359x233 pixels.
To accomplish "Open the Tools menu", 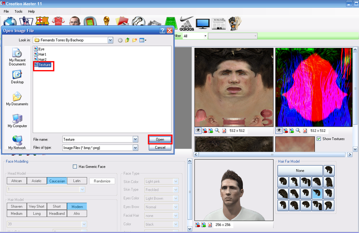I will (18, 11).
